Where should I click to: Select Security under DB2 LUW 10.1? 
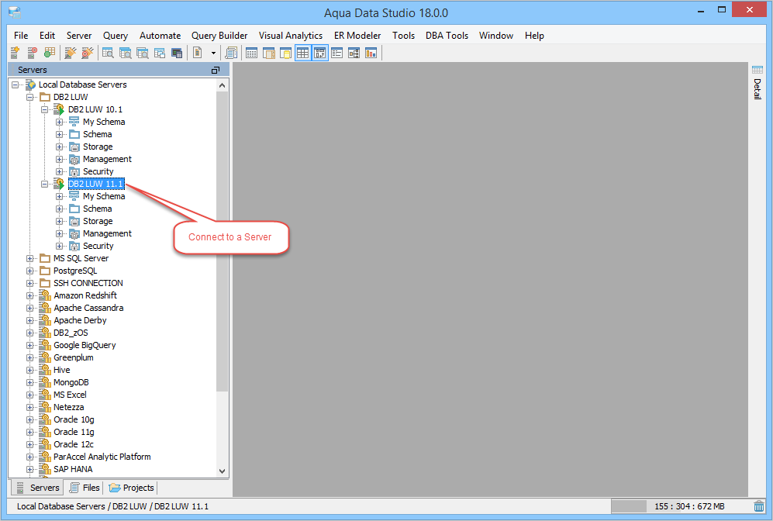(x=98, y=171)
